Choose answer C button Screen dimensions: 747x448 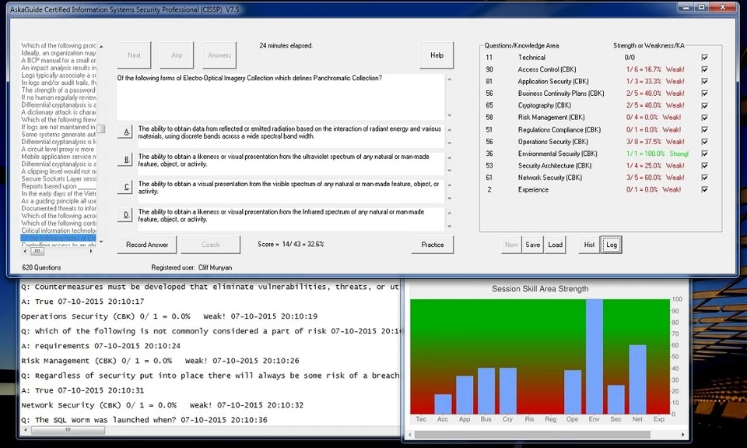[x=125, y=187]
